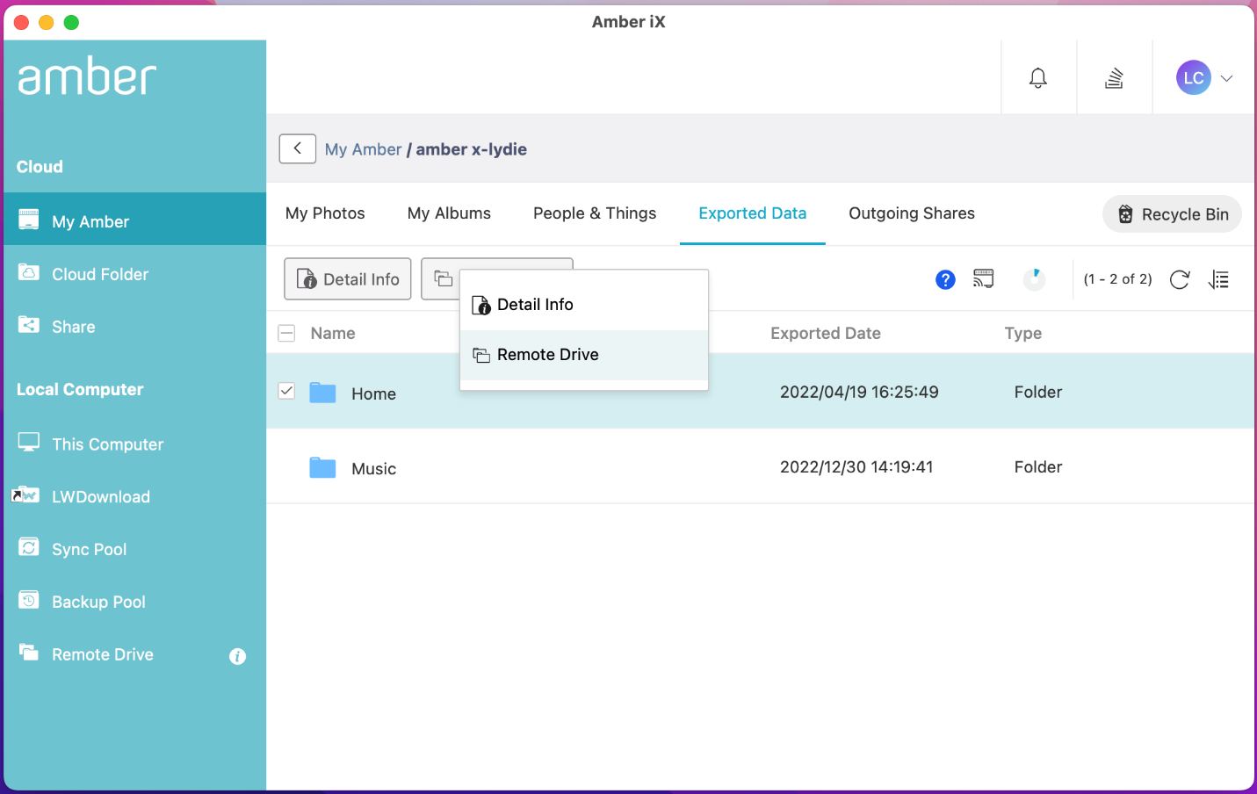Select the Home folder name
1257x794 pixels.
(373, 394)
